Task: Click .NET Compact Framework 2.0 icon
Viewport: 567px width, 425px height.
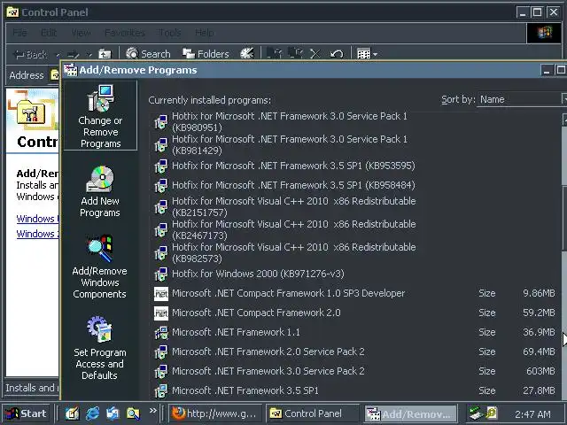Action: tap(161, 313)
